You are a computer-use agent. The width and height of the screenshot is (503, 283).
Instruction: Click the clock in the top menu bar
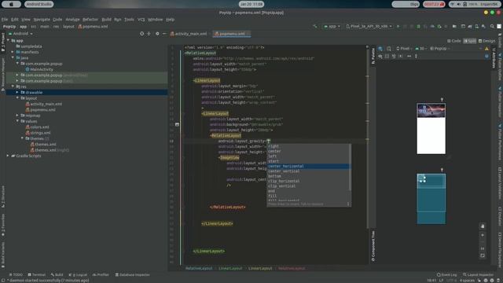coord(251,4)
